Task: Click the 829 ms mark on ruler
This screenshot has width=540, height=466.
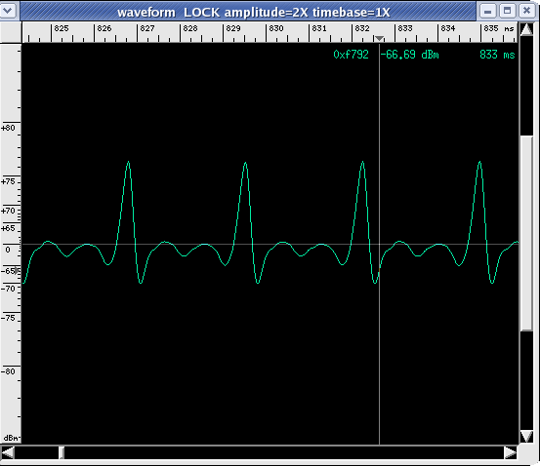Action: [233, 28]
